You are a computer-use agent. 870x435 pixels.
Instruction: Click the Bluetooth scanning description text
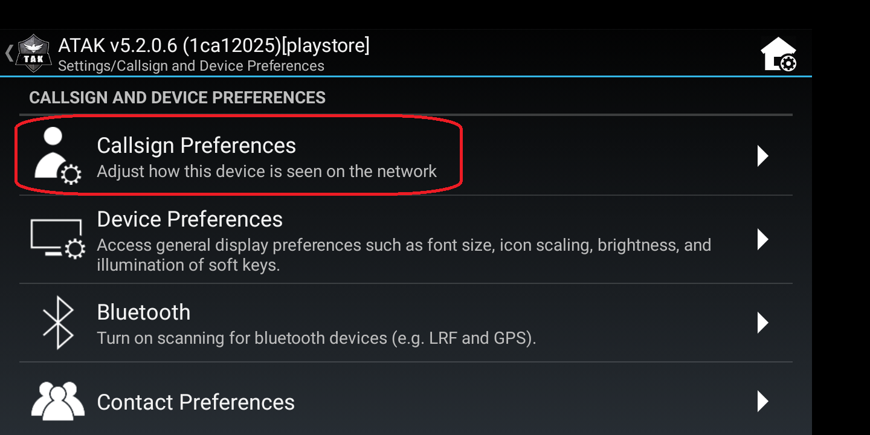[317, 338]
